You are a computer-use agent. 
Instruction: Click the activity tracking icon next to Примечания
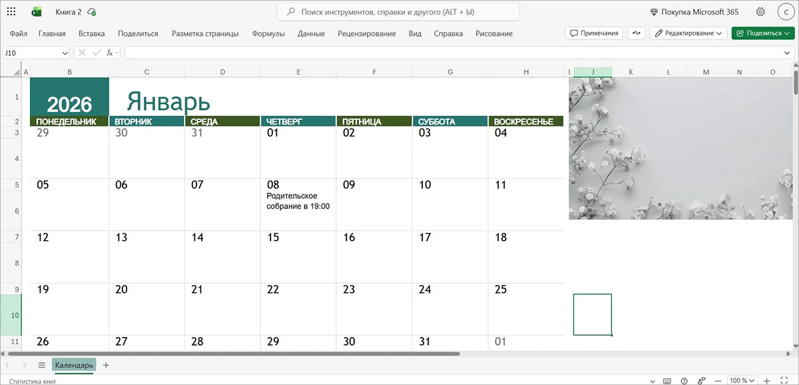pos(636,33)
